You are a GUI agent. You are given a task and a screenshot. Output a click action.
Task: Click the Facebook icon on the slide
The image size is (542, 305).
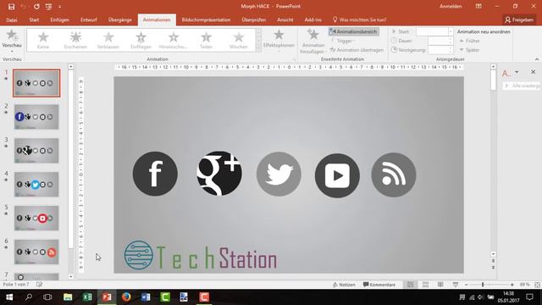(x=155, y=174)
